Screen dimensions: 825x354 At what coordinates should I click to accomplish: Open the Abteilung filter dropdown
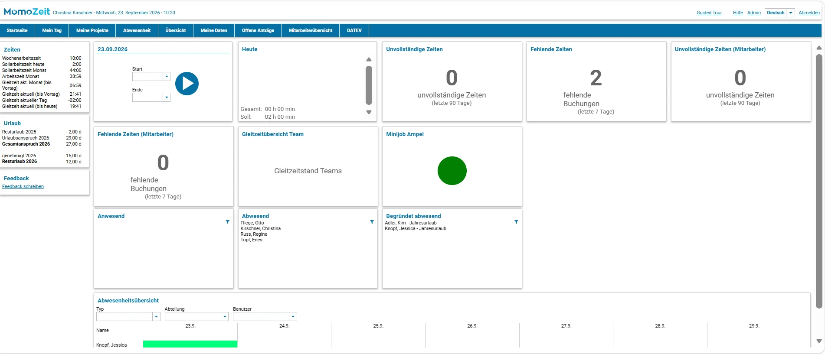pos(225,317)
